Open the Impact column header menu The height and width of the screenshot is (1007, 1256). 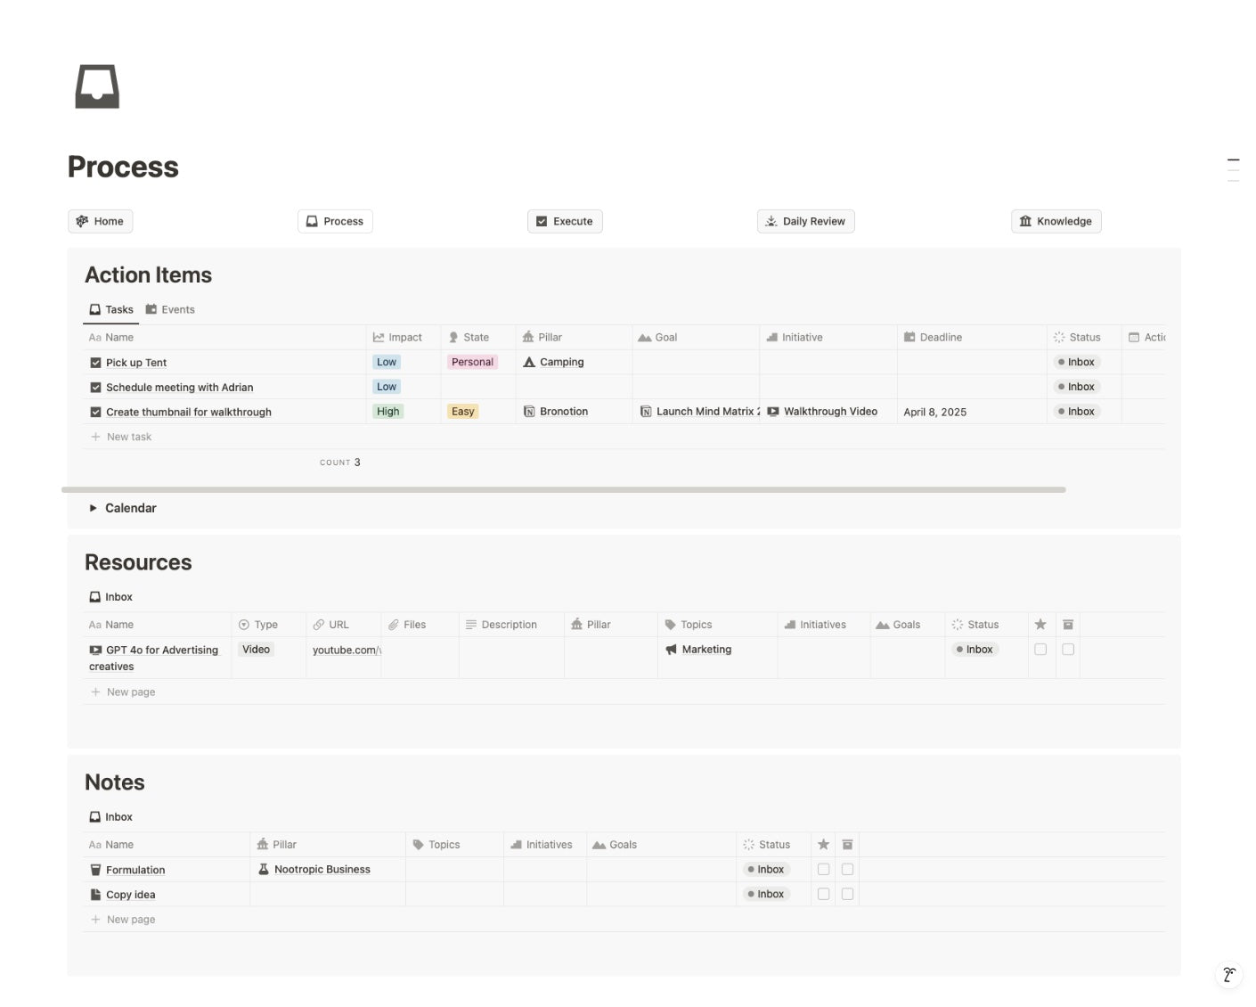(x=404, y=338)
